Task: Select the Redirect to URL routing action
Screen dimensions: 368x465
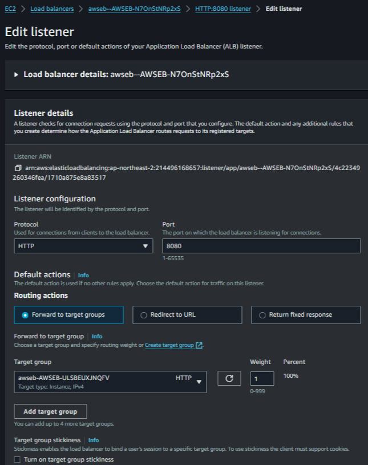Action: tap(187, 315)
